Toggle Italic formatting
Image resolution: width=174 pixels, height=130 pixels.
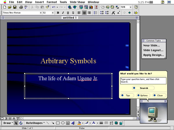point(63,13)
